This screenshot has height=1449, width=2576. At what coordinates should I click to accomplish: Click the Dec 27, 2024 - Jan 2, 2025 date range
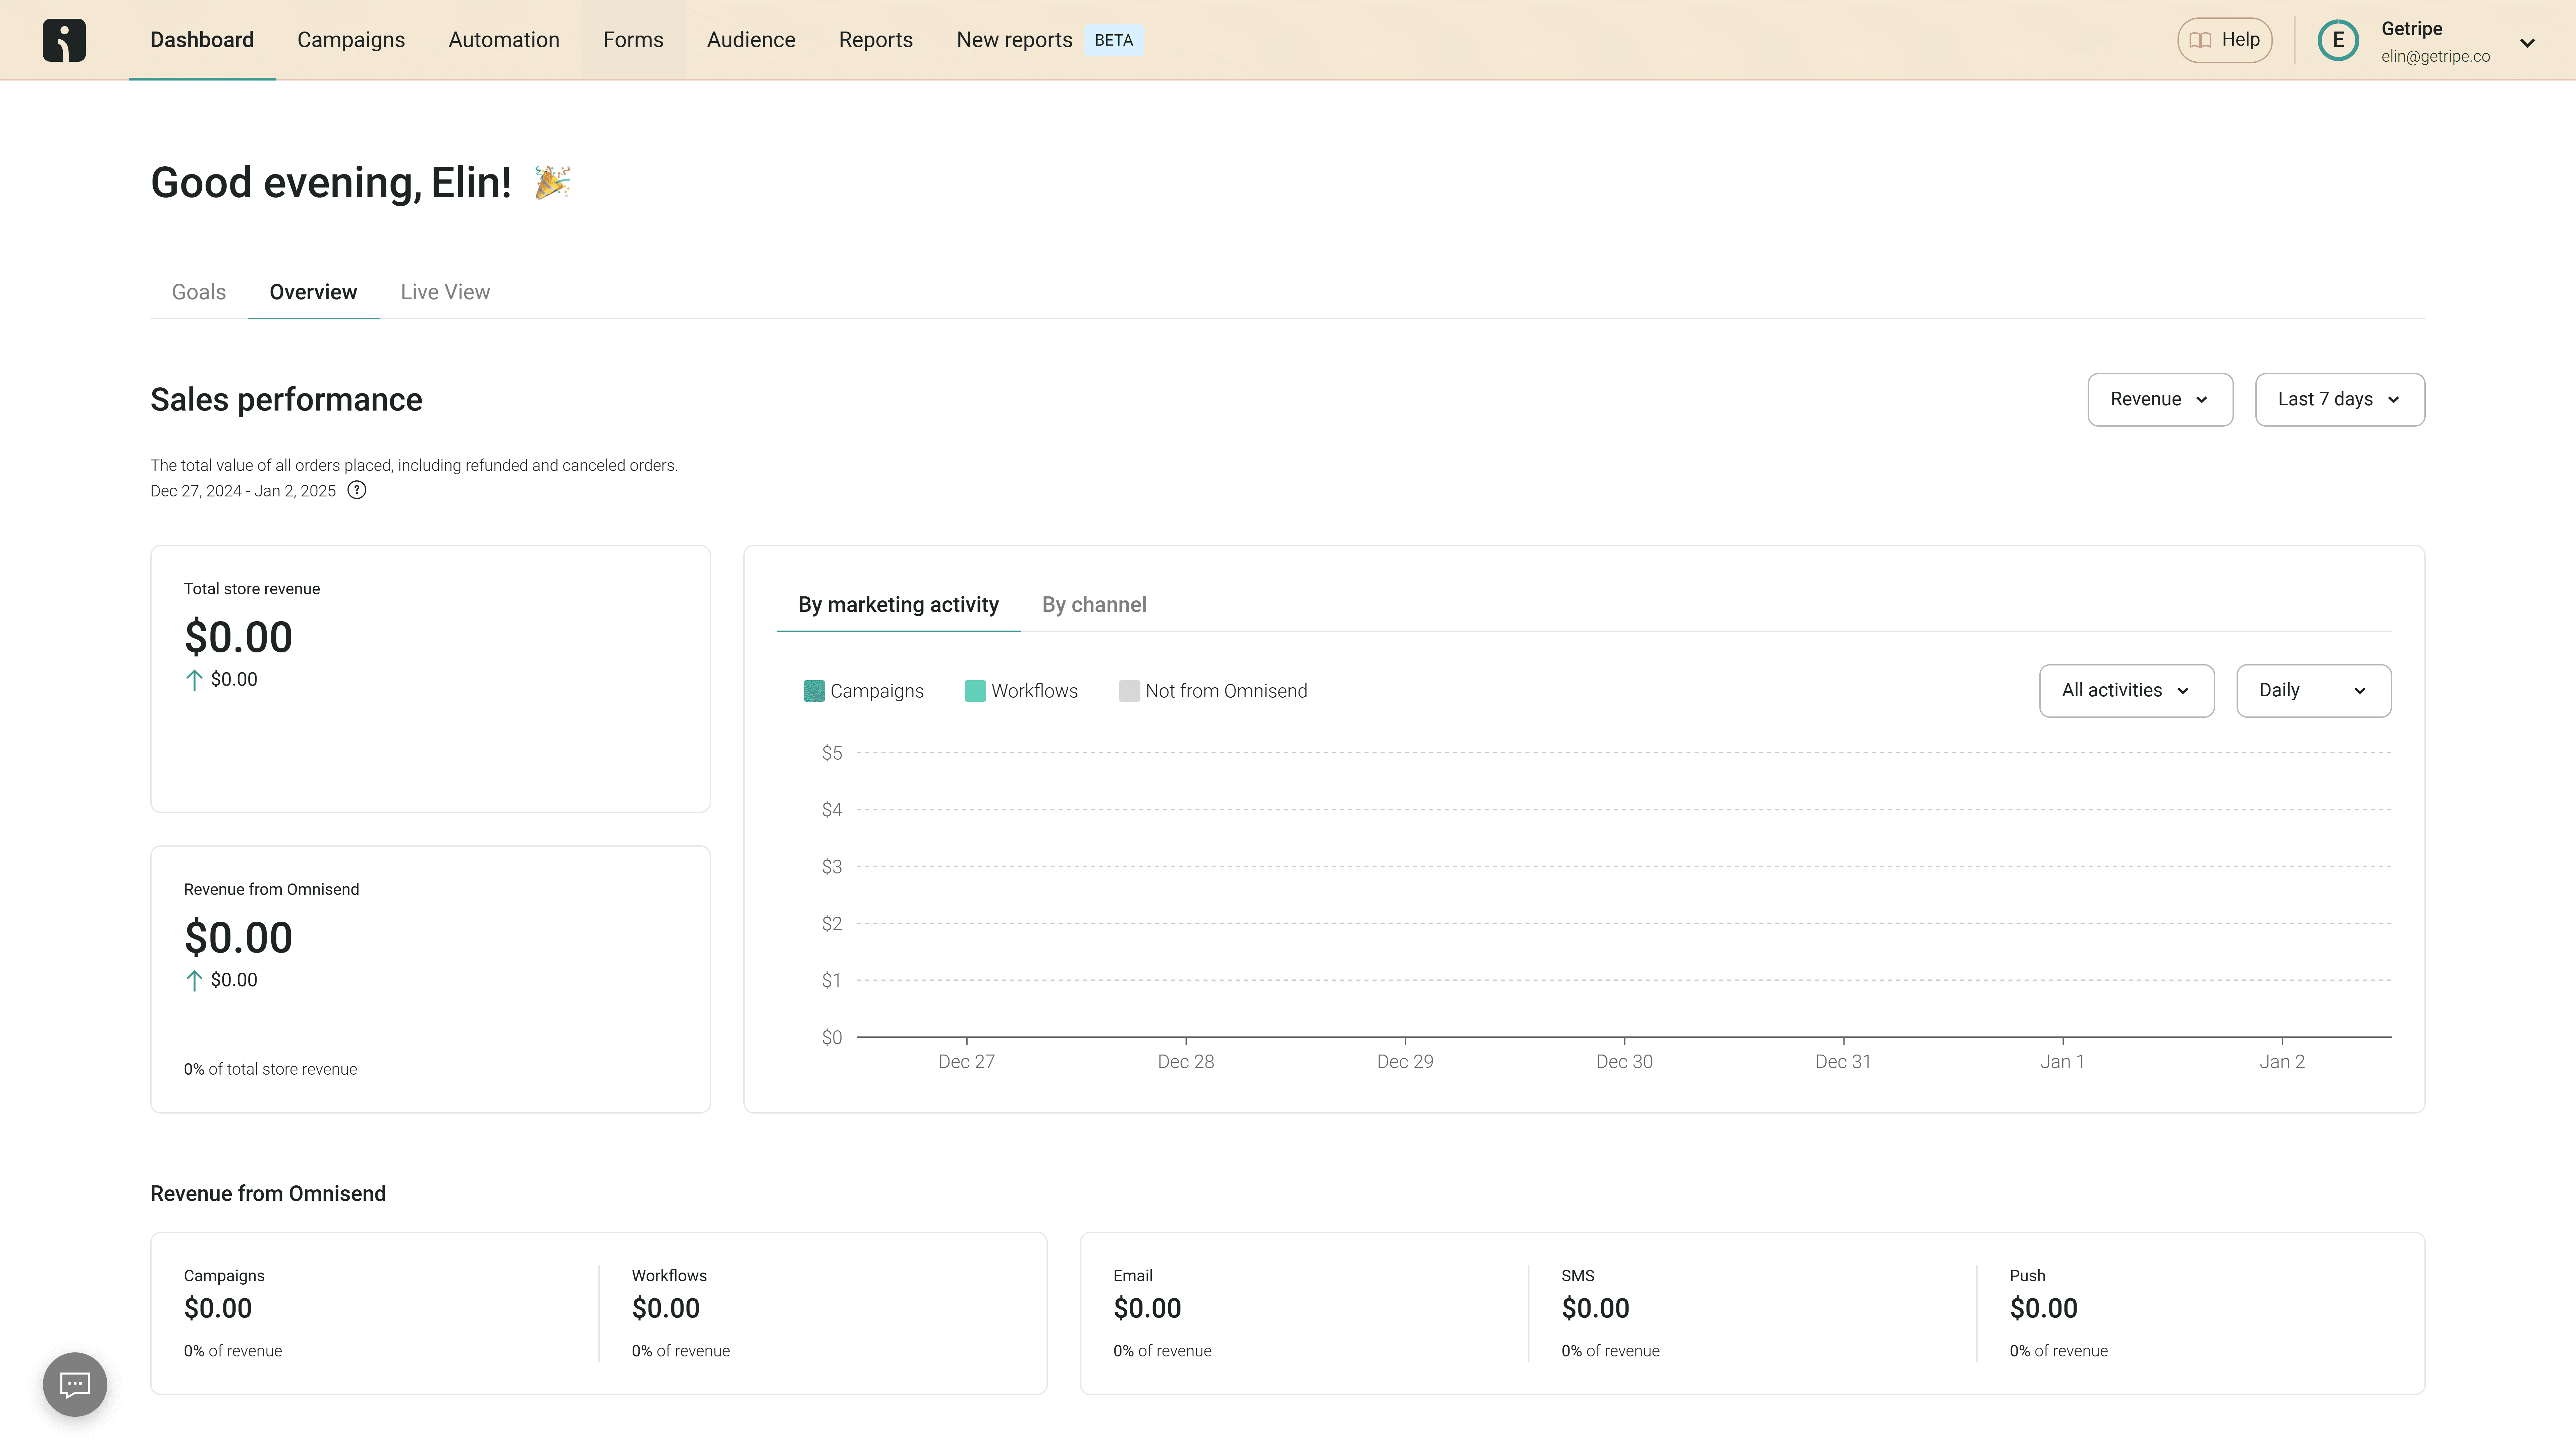pyautogui.click(x=243, y=491)
